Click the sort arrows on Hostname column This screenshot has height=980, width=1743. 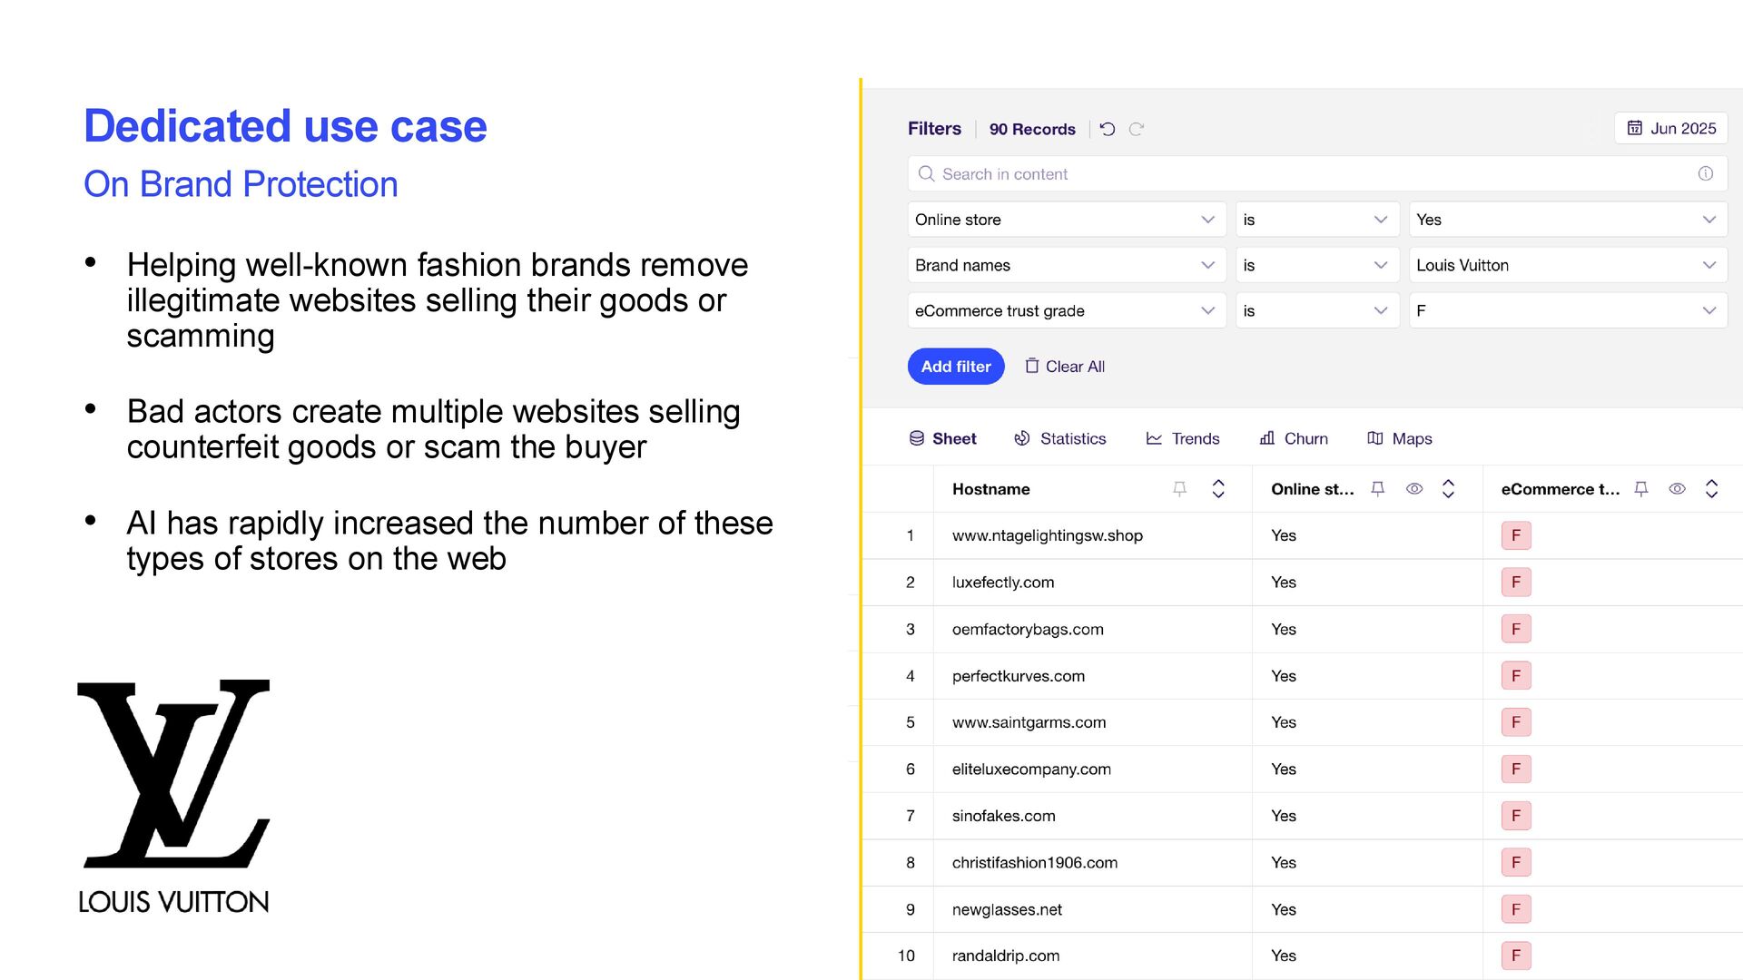1218,489
